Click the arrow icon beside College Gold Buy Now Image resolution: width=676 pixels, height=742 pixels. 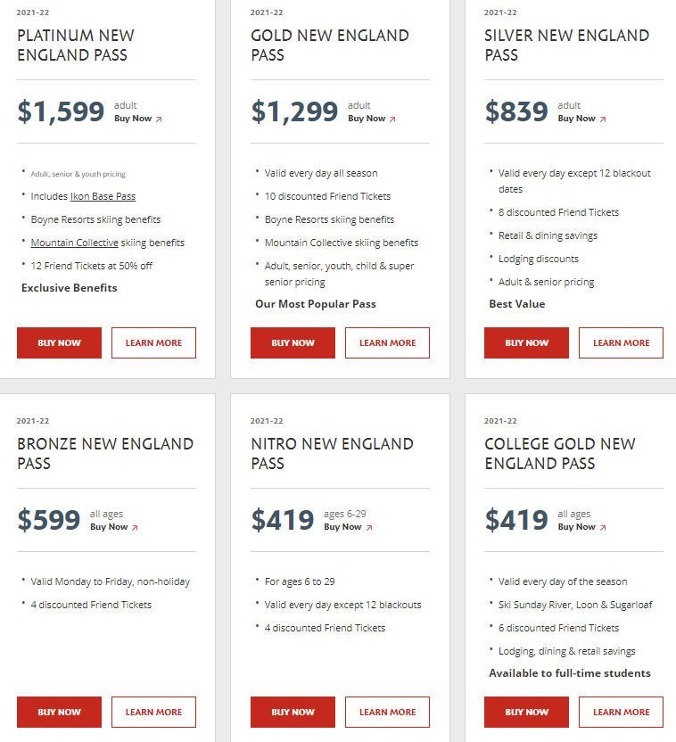(x=603, y=527)
